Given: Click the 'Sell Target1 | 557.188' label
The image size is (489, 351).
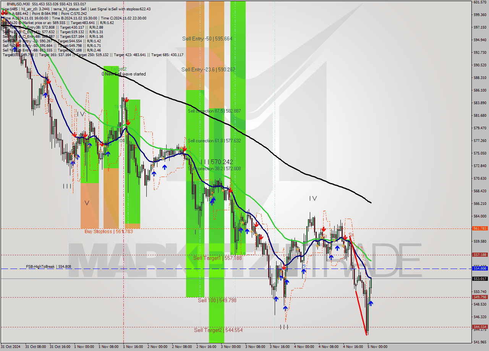Looking at the screenshot, I should pos(217,258).
